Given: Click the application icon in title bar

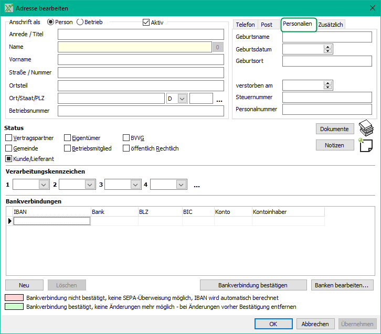Looking at the screenshot, I should (x=8, y=8).
